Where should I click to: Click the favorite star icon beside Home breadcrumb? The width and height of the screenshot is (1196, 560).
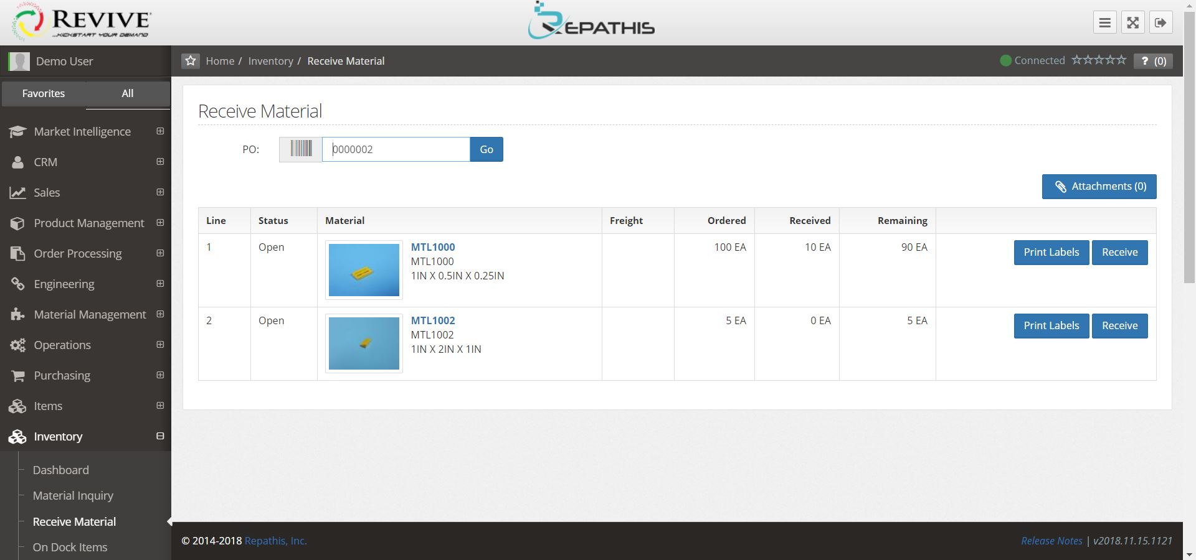(191, 61)
